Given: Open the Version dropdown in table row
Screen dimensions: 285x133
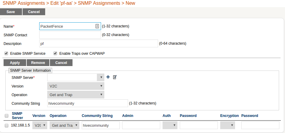Looking at the screenshot, I should coord(40,125).
